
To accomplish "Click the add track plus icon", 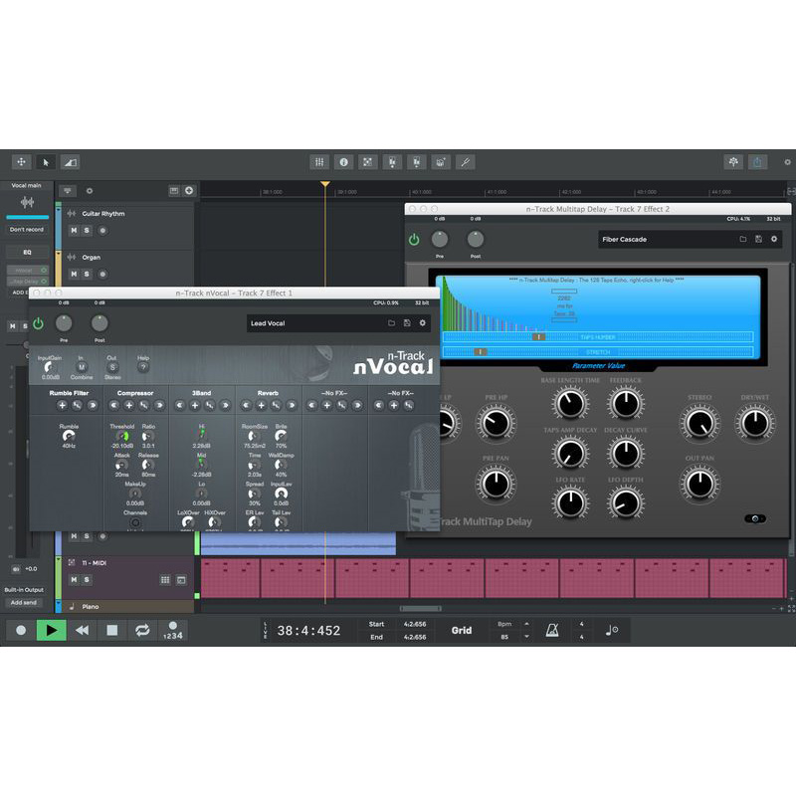I will click(189, 190).
